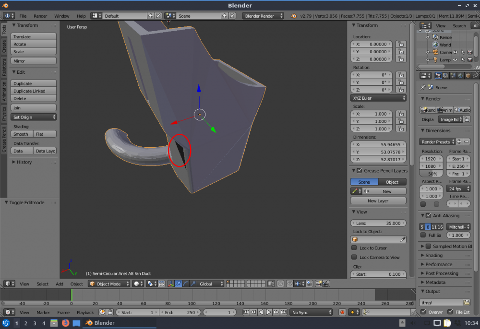Image resolution: width=480 pixels, height=329 pixels.
Task: Click the resolution 50% percentage slider
Action: click(432, 174)
